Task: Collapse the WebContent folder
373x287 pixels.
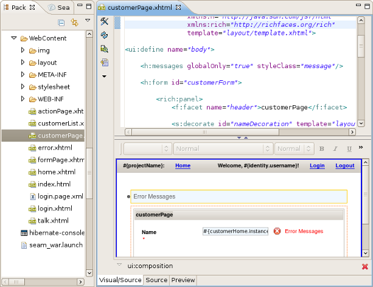Action: point(14,38)
